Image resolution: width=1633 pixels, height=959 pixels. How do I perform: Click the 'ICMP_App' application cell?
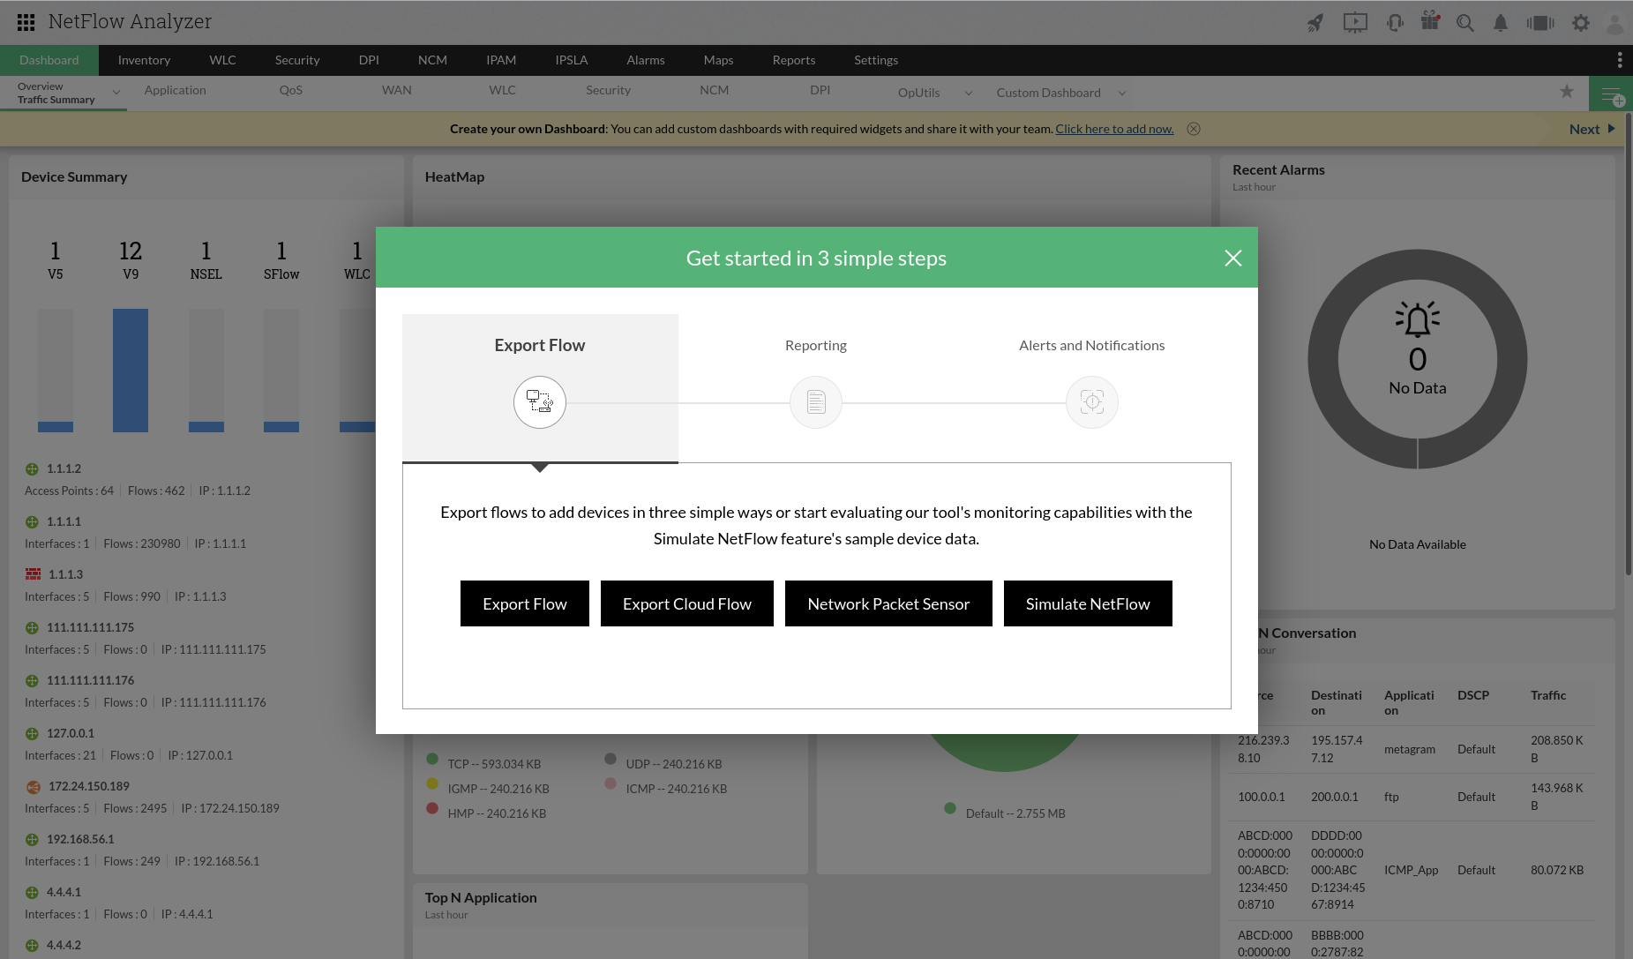(x=1411, y=870)
